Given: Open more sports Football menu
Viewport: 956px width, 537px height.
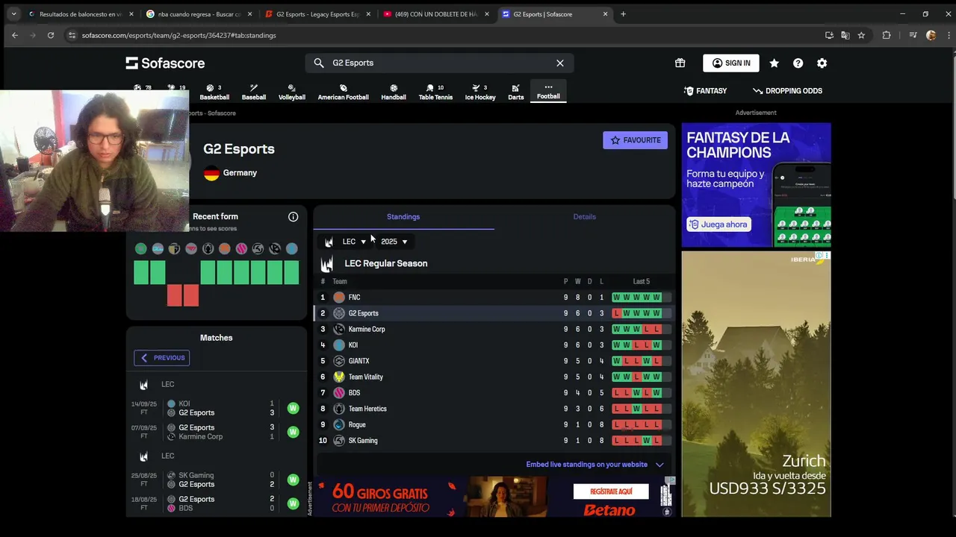Looking at the screenshot, I should point(548,92).
